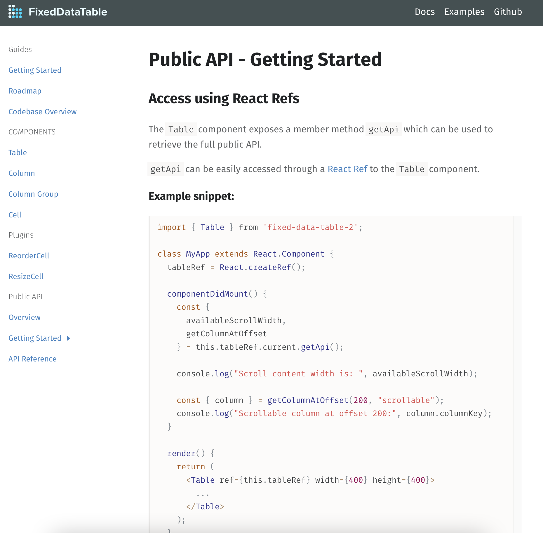Viewport: 543px width, 533px height.
Task: Click the Guides section heading
Action: tap(20, 49)
